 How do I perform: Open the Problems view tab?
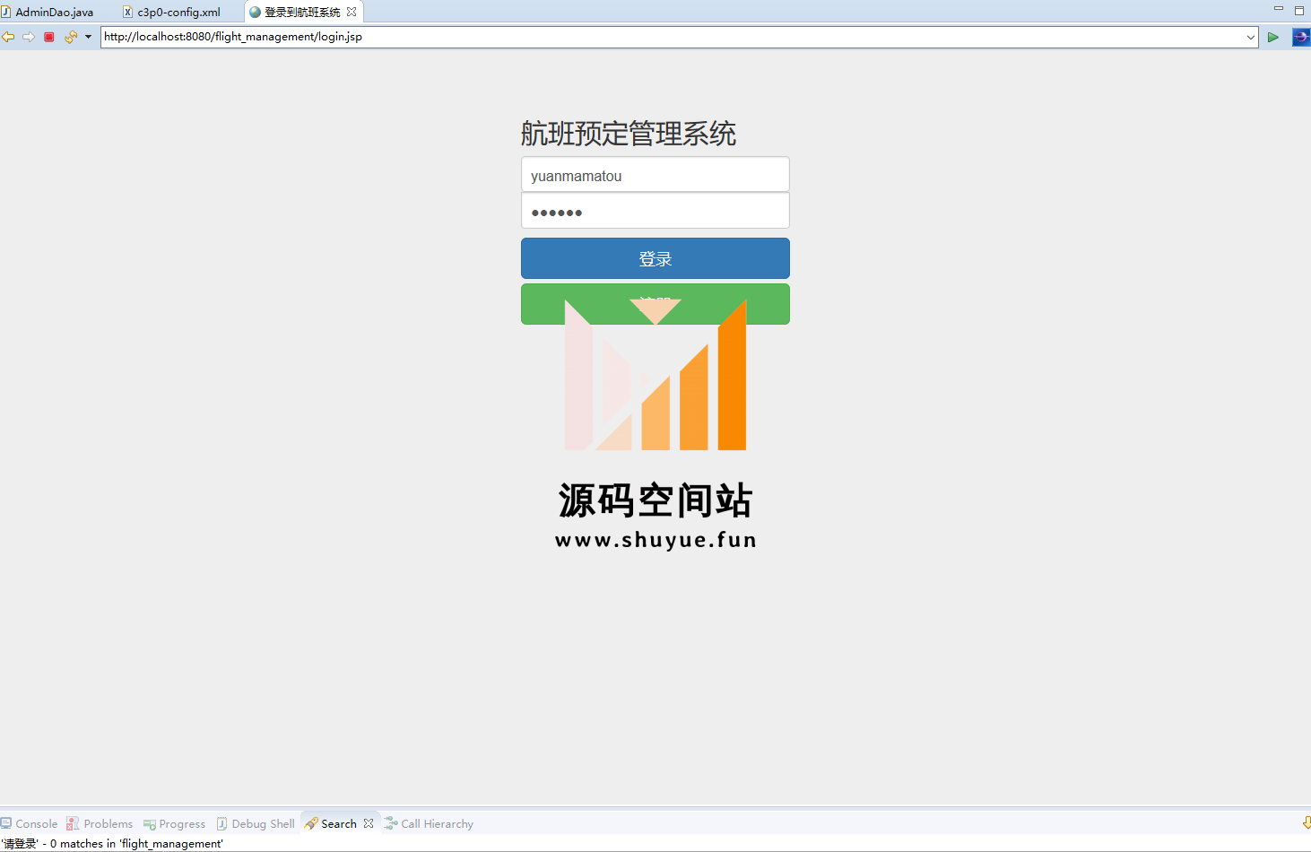click(x=100, y=823)
